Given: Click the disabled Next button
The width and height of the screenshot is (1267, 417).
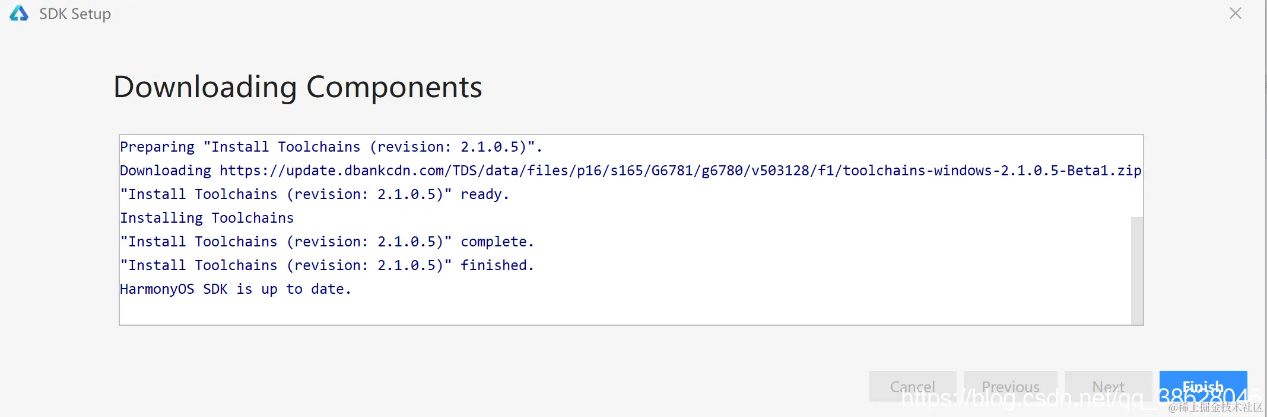Looking at the screenshot, I should [1108, 386].
